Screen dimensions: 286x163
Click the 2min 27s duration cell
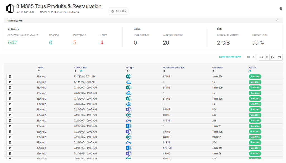pyautogui.click(x=217, y=77)
